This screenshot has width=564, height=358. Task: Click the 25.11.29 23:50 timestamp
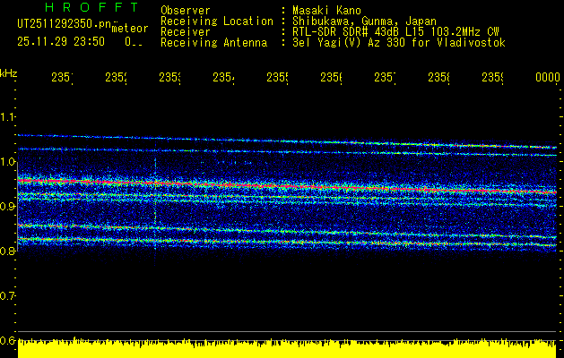click(x=60, y=41)
